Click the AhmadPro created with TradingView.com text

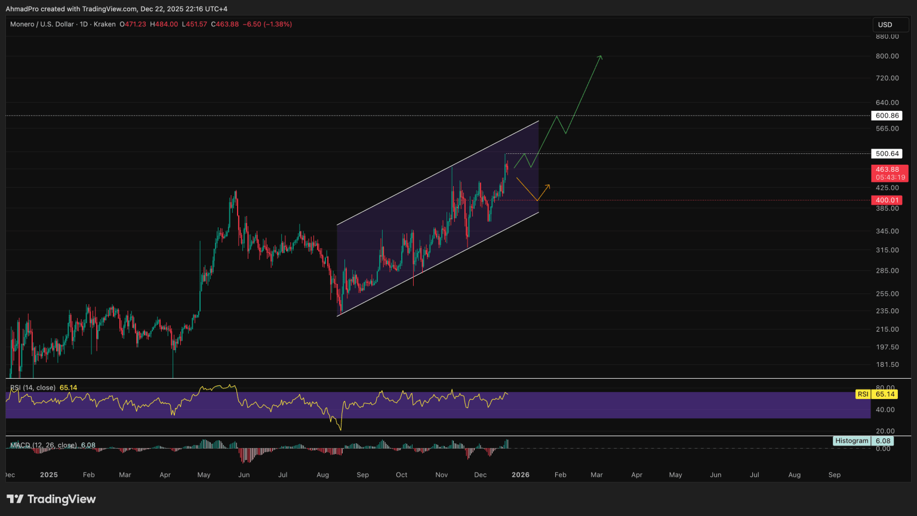pyautogui.click(x=116, y=9)
